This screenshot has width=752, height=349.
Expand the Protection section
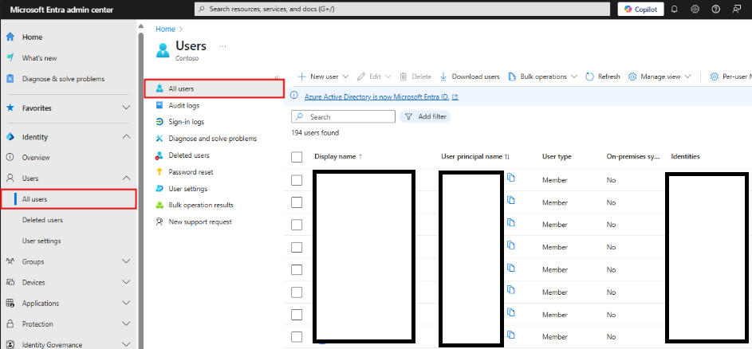126,324
